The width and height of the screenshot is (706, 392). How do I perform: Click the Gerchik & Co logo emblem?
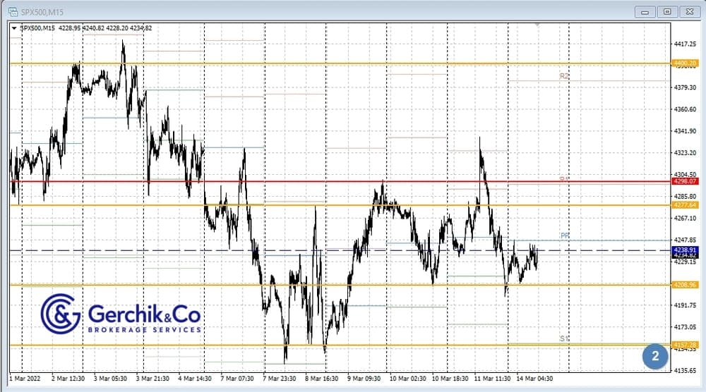point(61,314)
